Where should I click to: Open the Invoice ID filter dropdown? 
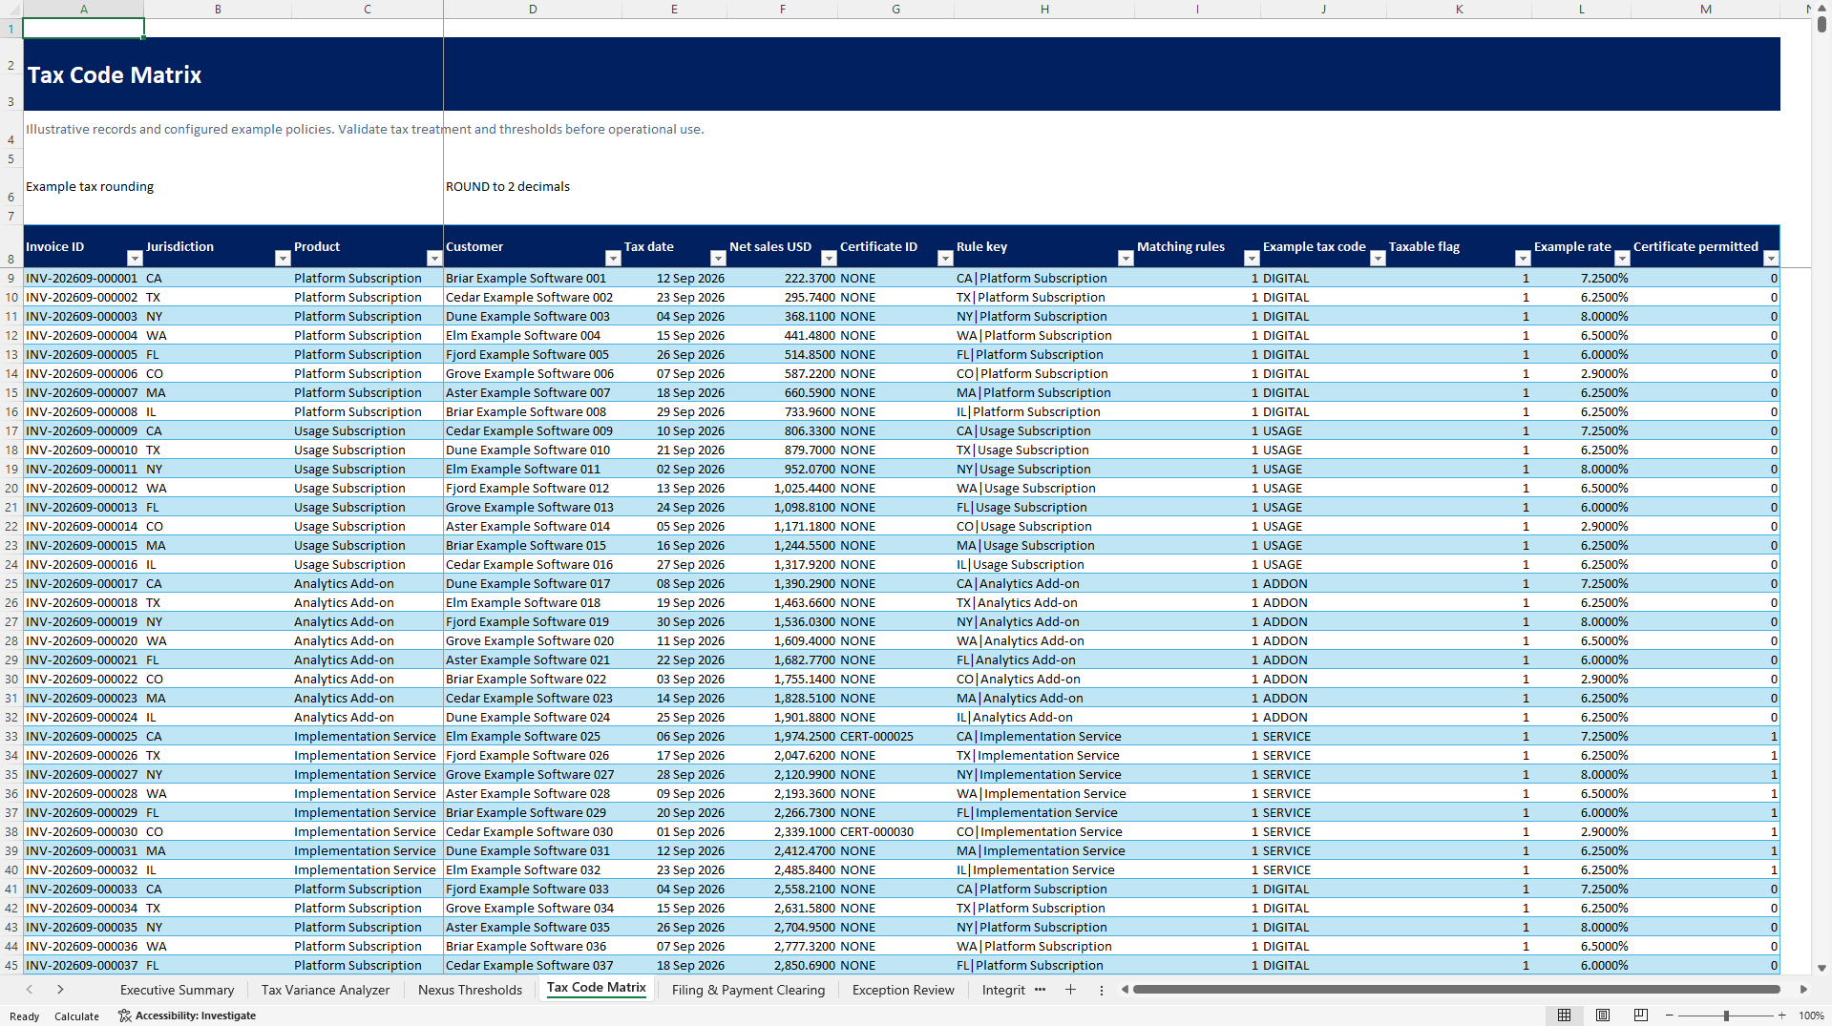click(135, 259)
